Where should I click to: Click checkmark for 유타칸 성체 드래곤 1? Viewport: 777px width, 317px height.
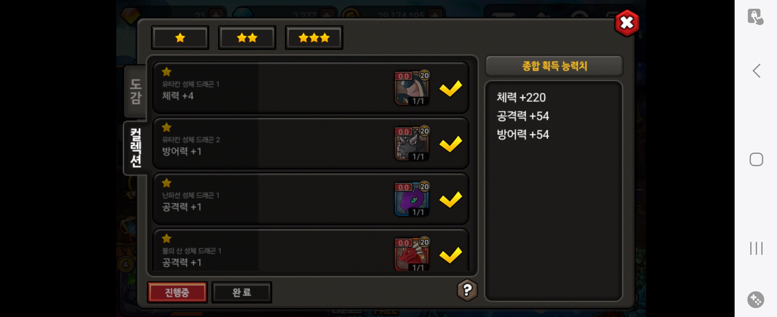[x=450, y=88]
